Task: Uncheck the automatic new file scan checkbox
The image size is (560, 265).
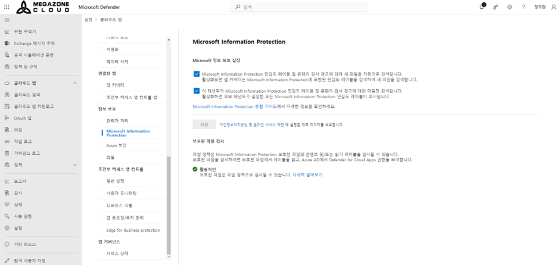Action: point(197,74)
